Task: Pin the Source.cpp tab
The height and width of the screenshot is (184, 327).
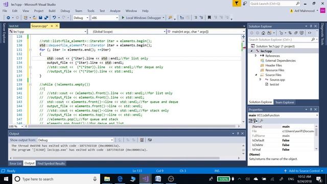Action: [x=52, y=26]
